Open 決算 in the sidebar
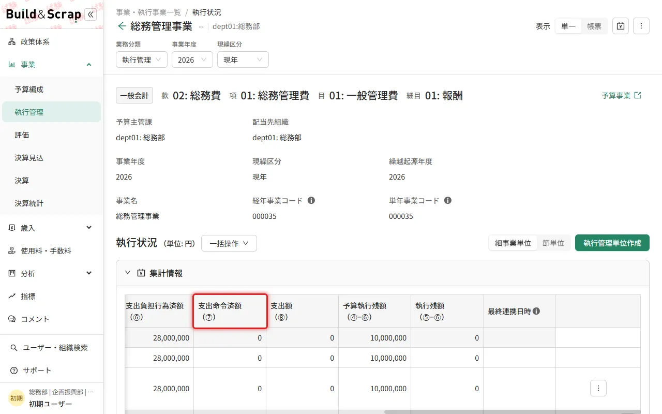 click(51, 181)
